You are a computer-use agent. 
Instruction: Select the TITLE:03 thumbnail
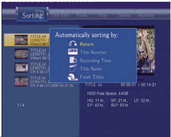coord(21,54)
